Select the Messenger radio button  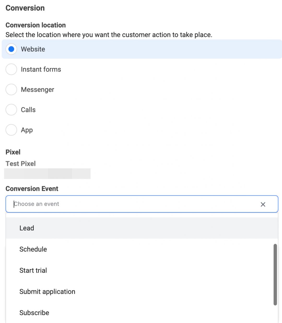pos(11,90)
